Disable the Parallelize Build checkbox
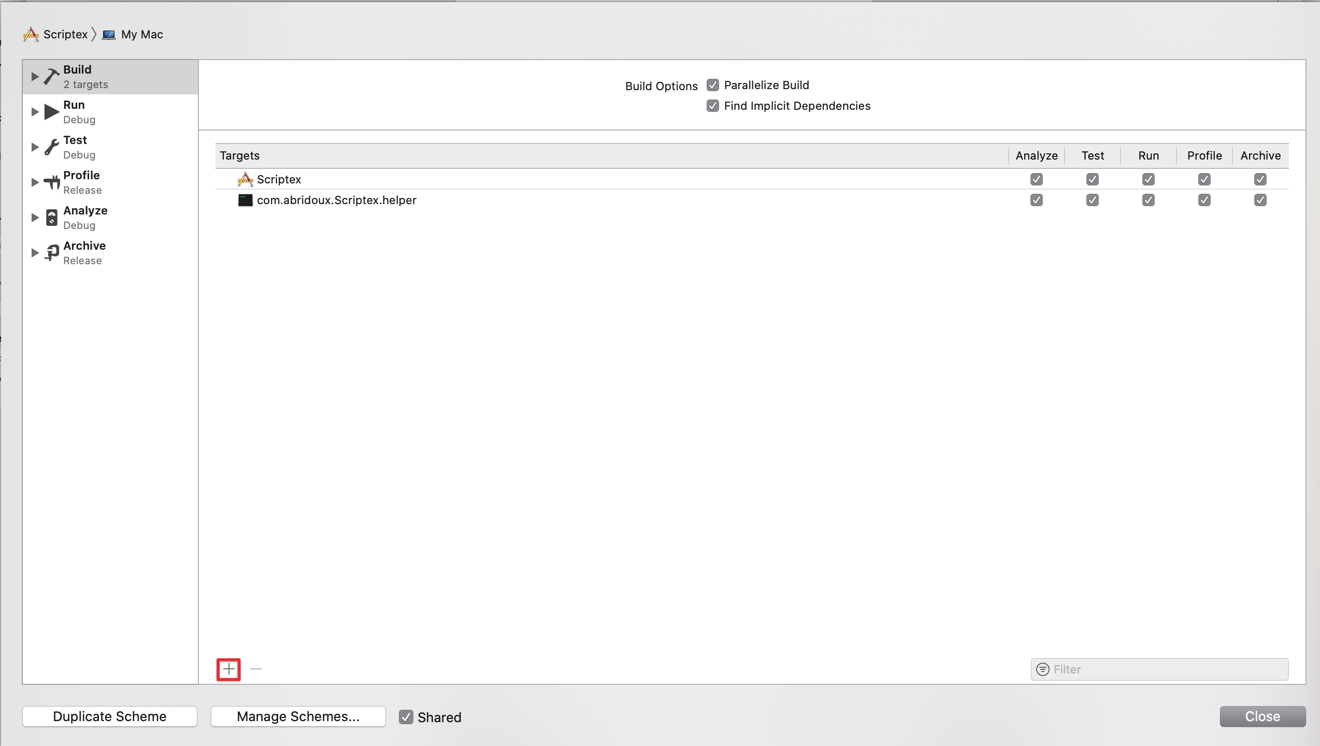Image resolution: width=1320 pixels, height=746 pixels. pos(713,85)
